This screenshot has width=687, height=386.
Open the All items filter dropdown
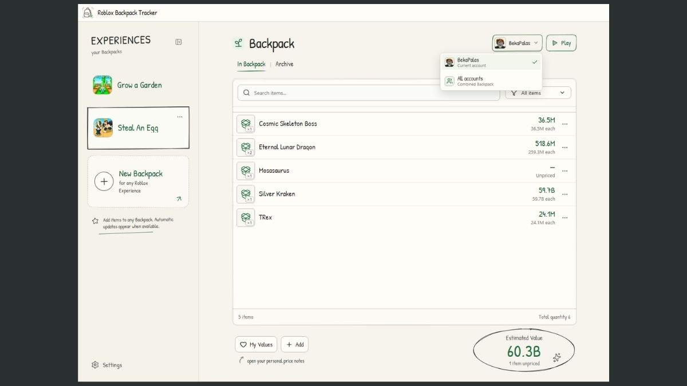click(x=538, y=93)
